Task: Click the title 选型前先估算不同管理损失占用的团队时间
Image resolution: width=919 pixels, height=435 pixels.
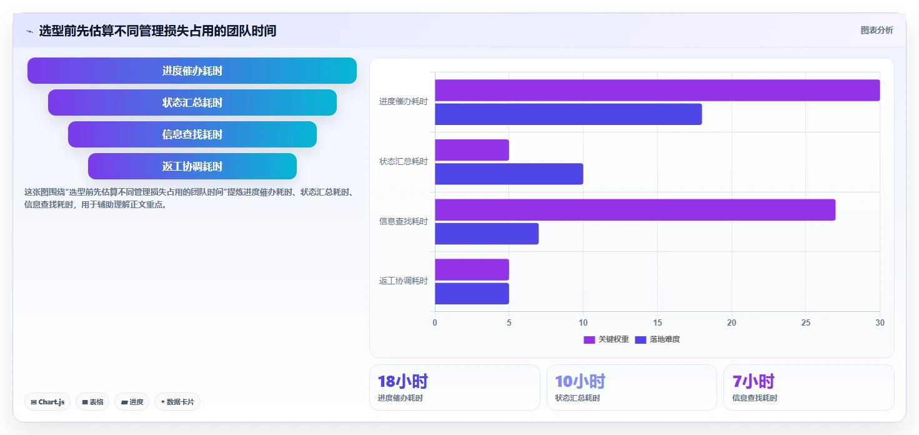Action: [x=157, y=31]
